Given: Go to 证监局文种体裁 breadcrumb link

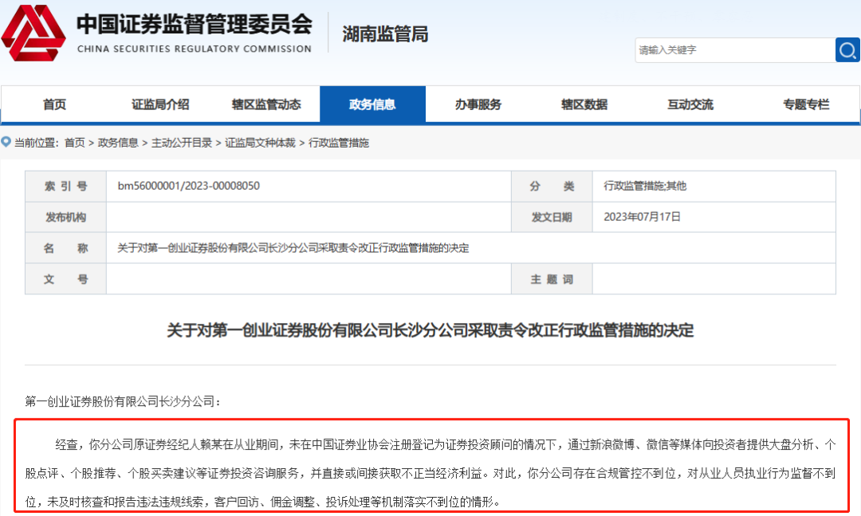Looking at the screenshot, I should tap(260, 143).
